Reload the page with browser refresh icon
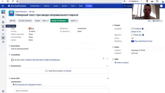The height and width of the screenshot is (93, 165). pos(13,1)
